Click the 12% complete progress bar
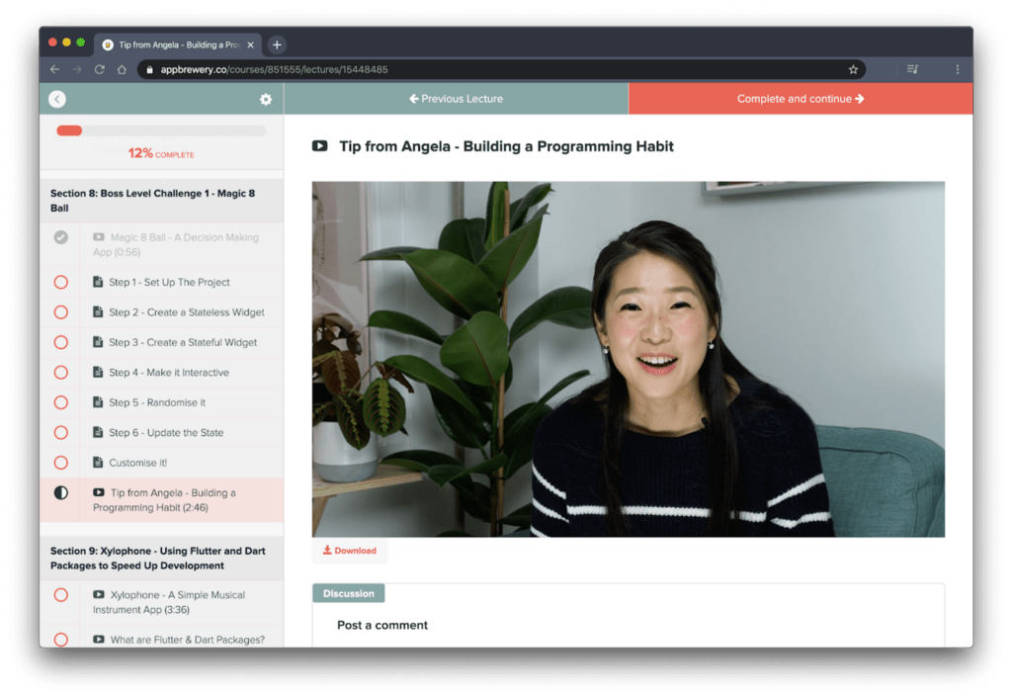This screenshot has height=699, width=1012. click(x=161, y=130)
